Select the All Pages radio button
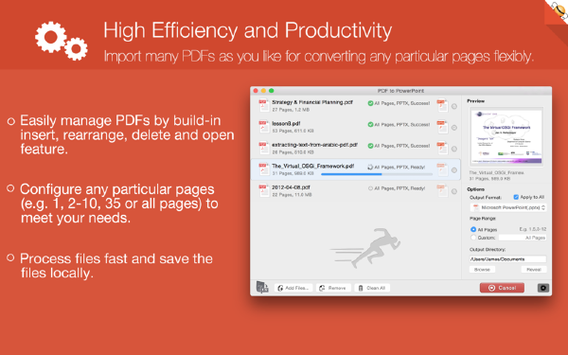 pyautogui.click(x=473, y=229)
